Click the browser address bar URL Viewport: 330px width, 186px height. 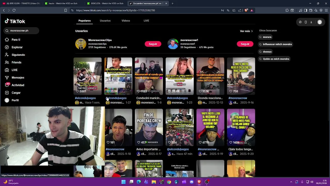(x=115, y=10)
